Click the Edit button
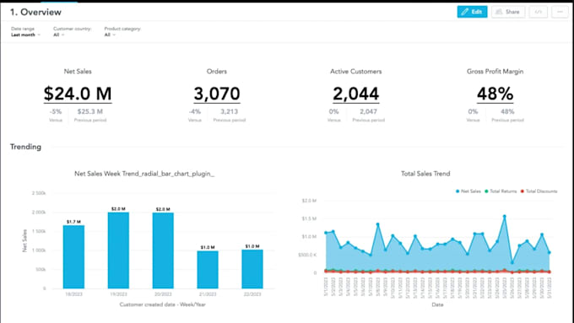This screenshot has width=574, height=323. 472,12
